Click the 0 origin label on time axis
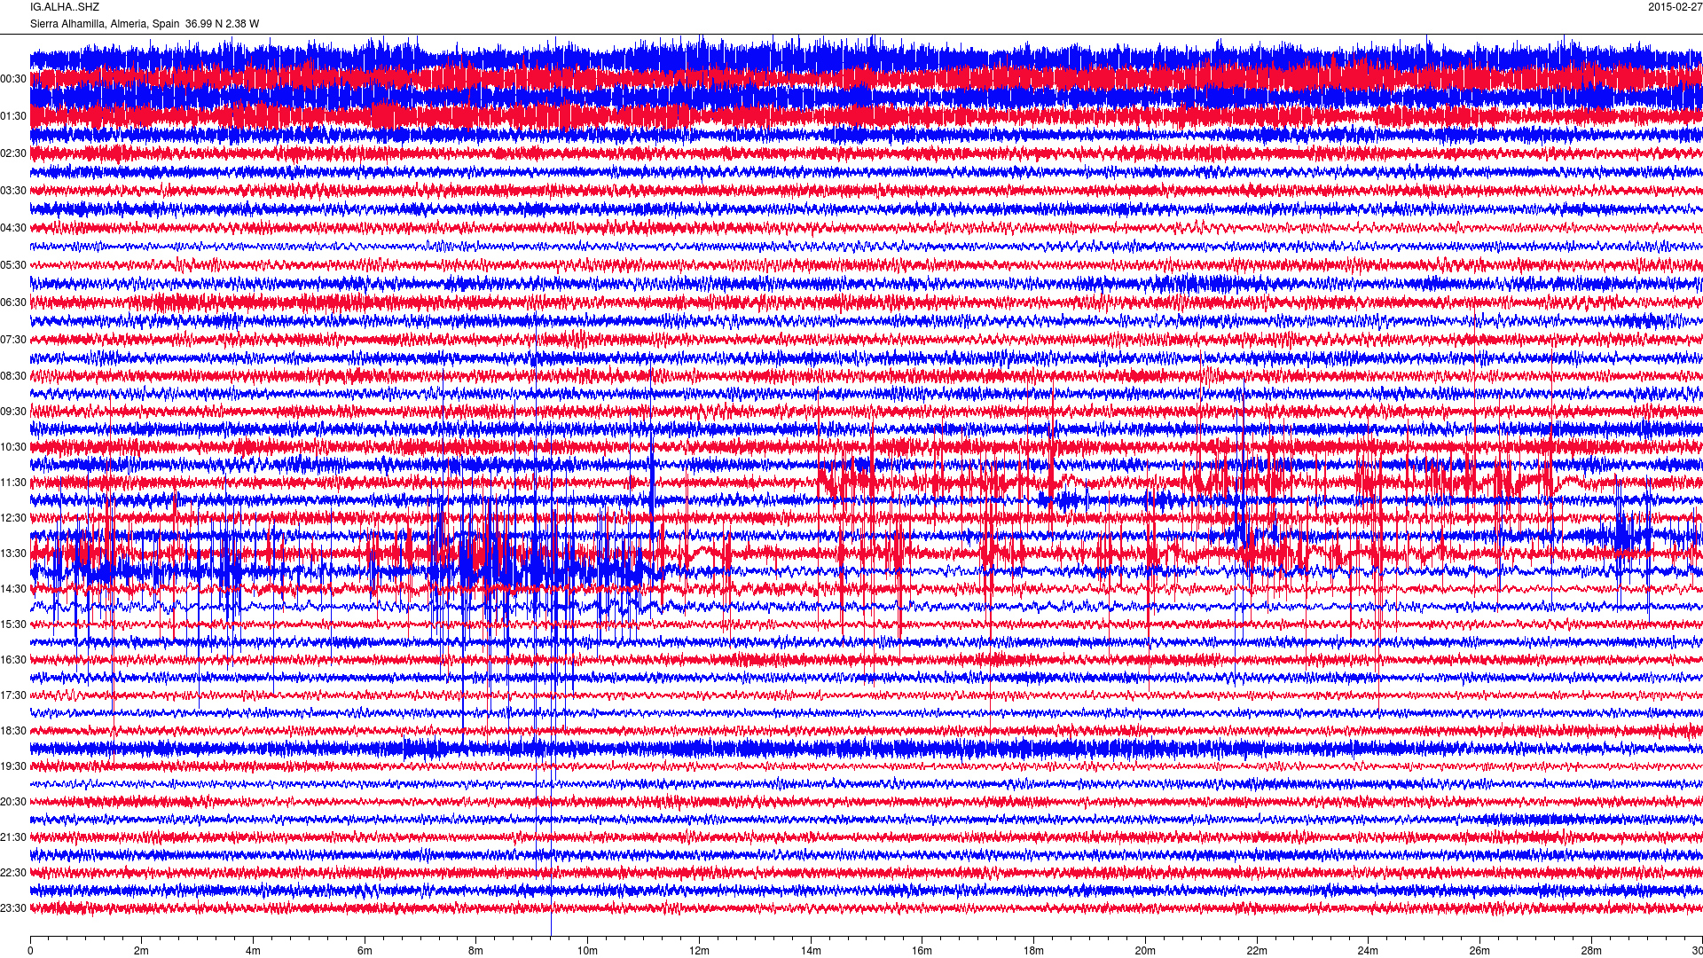The height and width of the screenshot is (958, 1703). [x=30, y=951]
